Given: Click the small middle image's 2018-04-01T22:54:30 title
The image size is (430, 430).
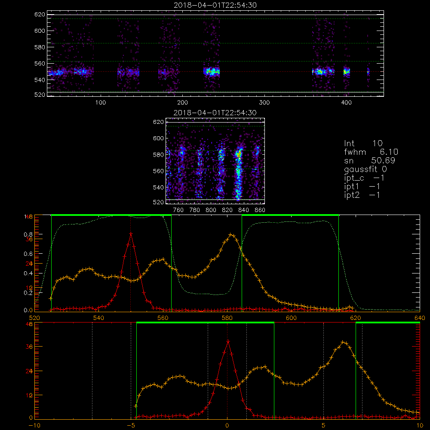Looking at the screenshot, I should [x=215, y=112].
